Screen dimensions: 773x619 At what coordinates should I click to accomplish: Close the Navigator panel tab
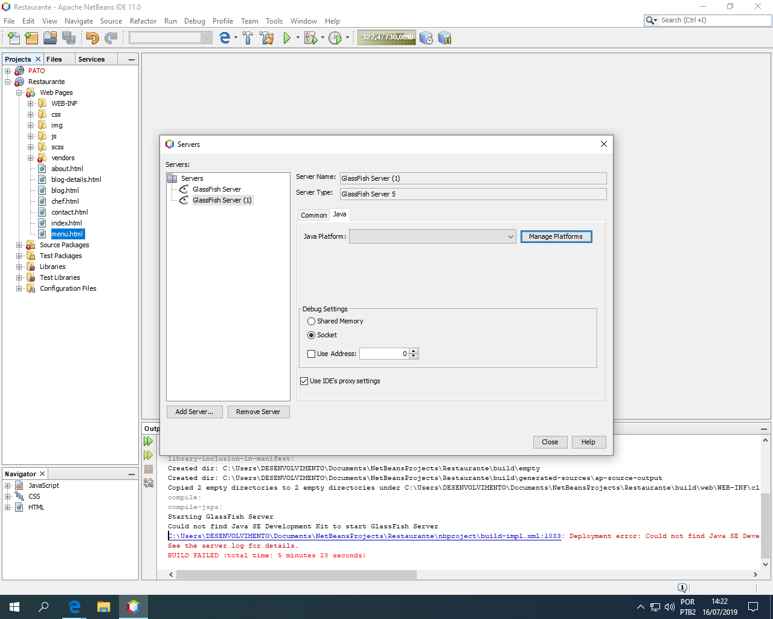pyautogui.click(x=42, y=474)
